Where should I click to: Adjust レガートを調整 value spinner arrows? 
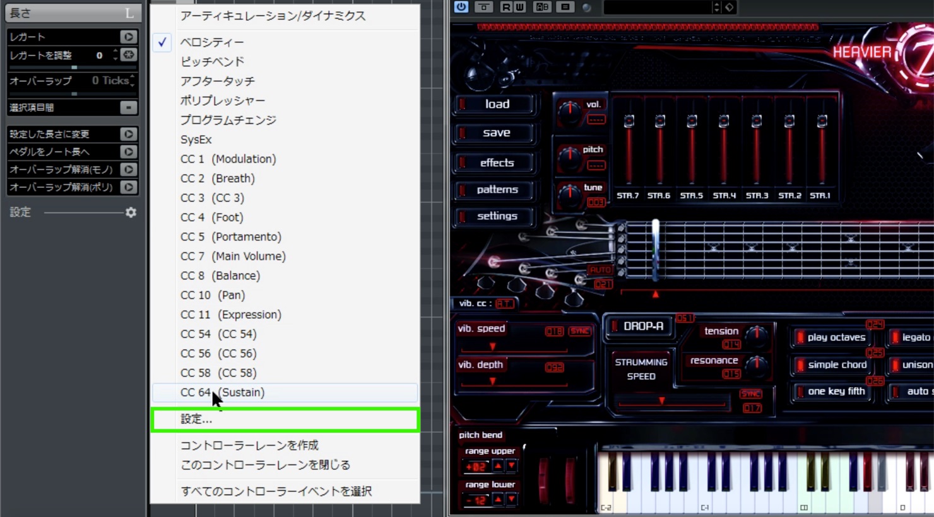115,55
